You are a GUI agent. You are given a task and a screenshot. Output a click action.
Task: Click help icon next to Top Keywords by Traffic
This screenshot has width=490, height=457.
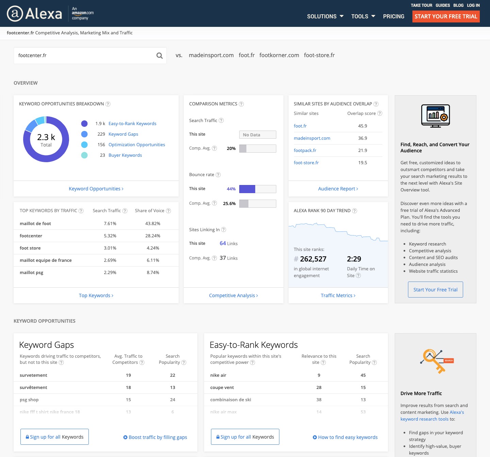pyautogui.click(x=81, y=211)
